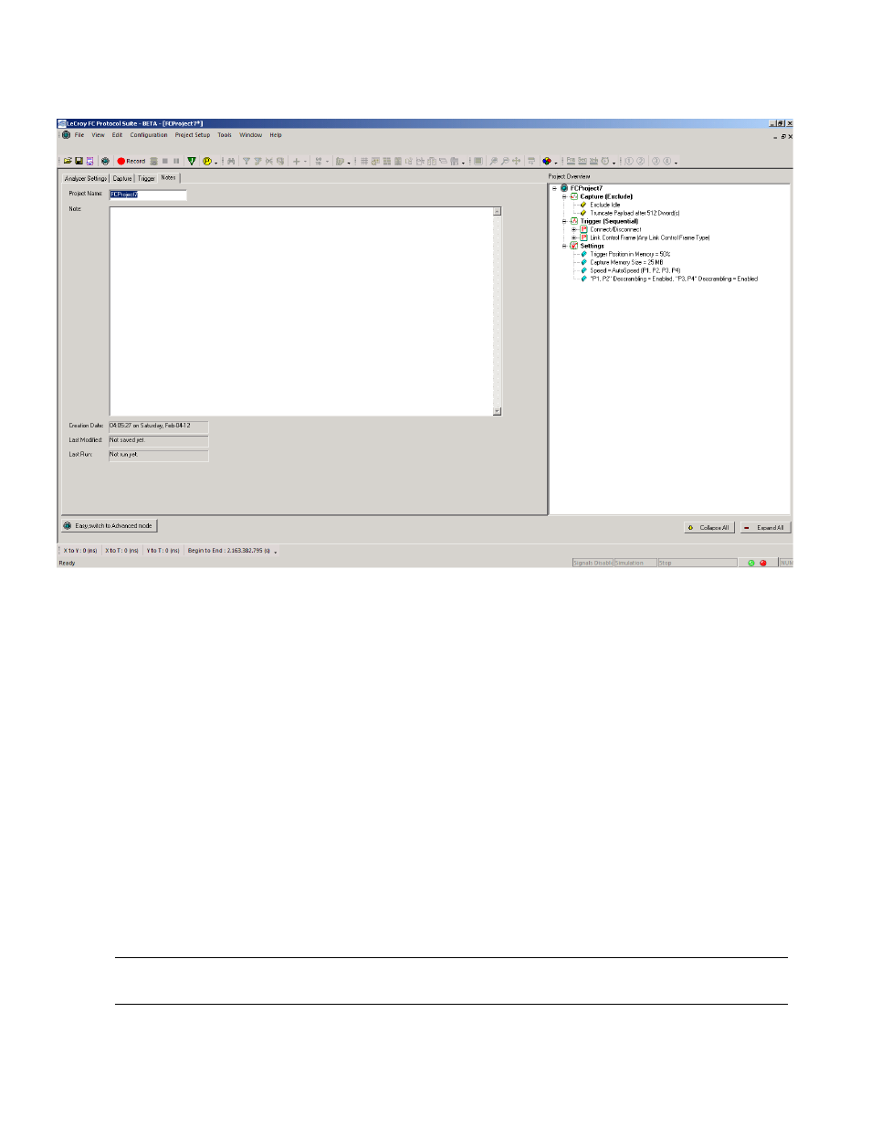
Task: Collapse the Capture (Exclude) tree node
Action: (x=564, y=196)
